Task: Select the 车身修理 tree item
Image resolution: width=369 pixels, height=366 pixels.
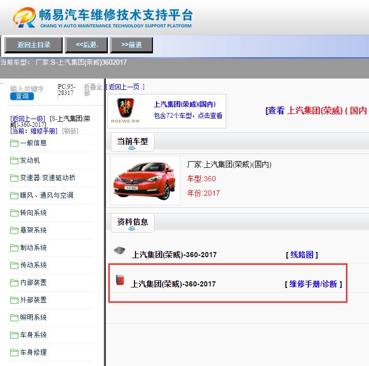Action: 33,352
